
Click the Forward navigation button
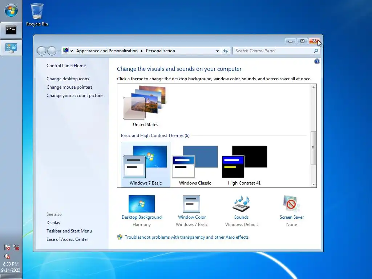pyautogui.click(x=52, y=51)
